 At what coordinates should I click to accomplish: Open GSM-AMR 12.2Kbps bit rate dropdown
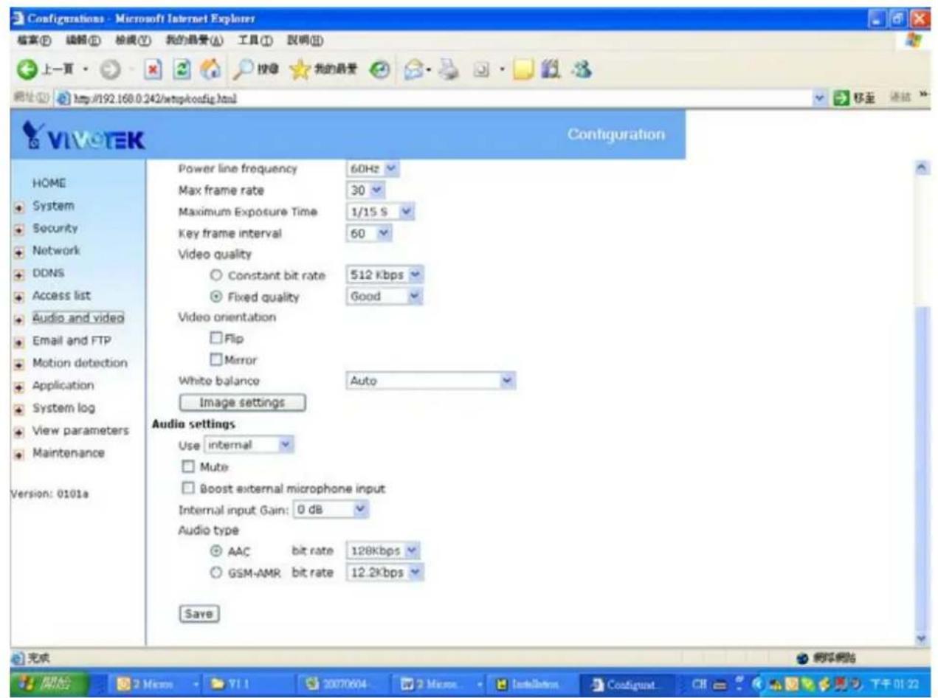coord(385,573)
